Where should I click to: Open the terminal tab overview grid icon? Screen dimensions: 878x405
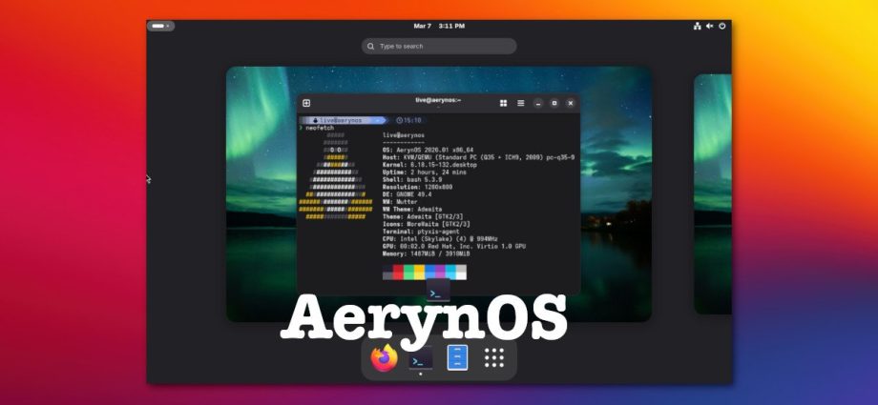(503, 103)
